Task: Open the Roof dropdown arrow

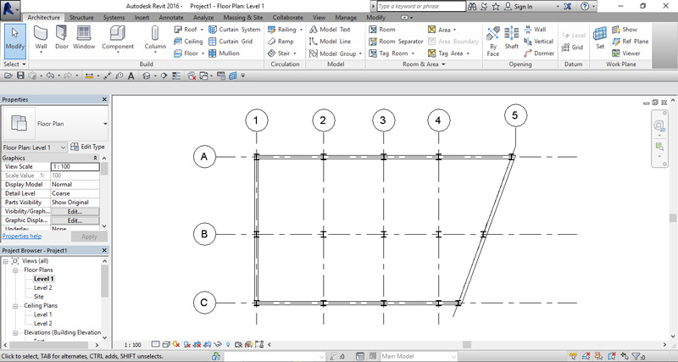Action: 202,30
